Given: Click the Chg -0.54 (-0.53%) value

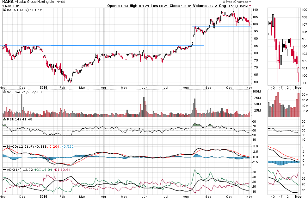Looking at the screenshot, I should (234, 6).
